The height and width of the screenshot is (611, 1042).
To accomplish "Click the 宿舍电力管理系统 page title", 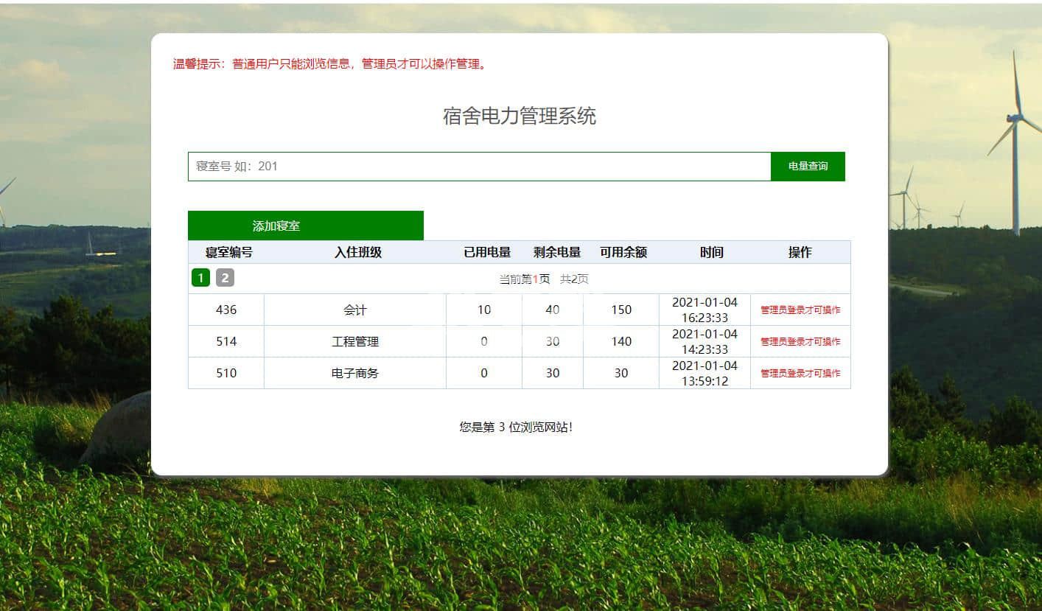I will point(520,116).
